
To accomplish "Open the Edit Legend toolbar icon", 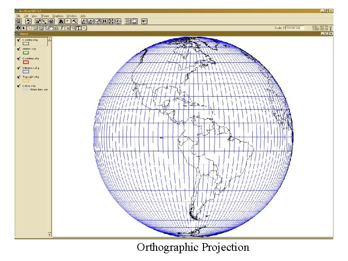I will (44, 21).
